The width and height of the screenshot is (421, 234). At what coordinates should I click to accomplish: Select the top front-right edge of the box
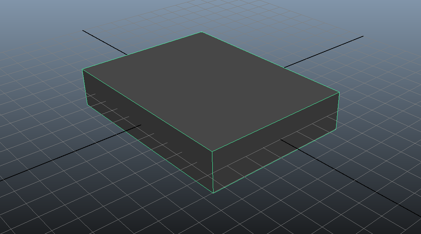pos(276,122)
